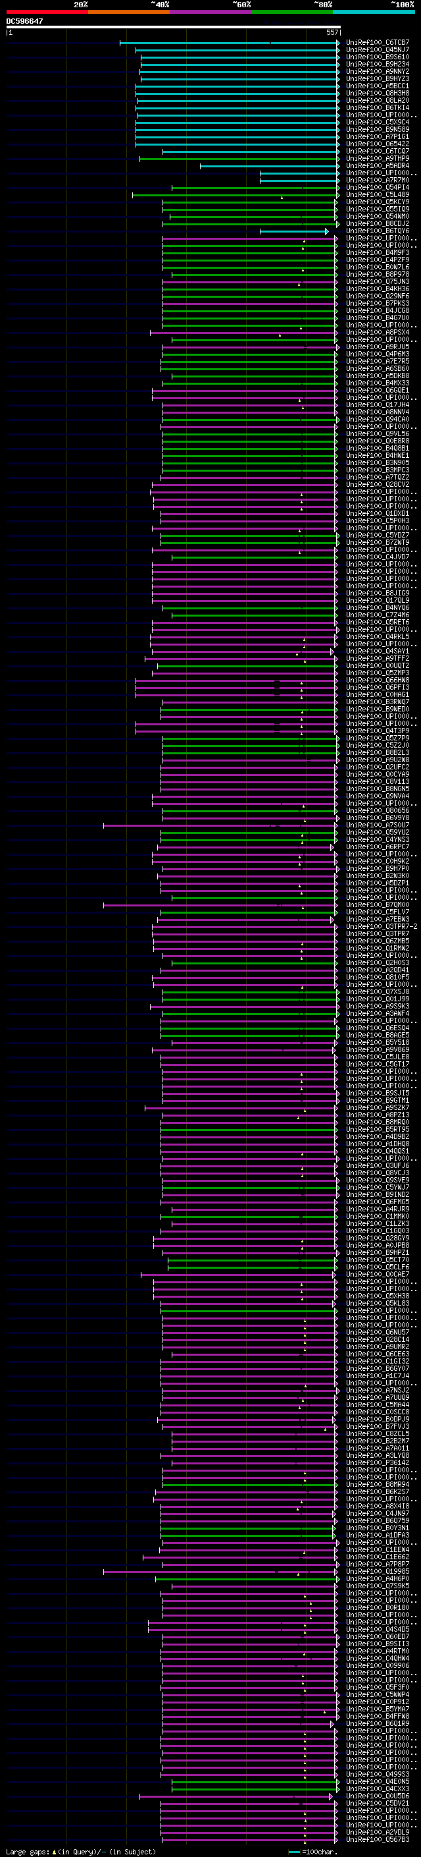Open hit UniRef100_B9S610
The image size is (421, 1857).
tap(377, 57)
